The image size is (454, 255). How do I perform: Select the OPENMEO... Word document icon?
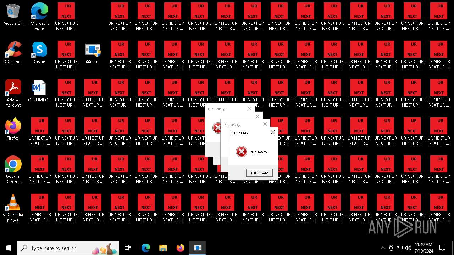tap(39, 91)
